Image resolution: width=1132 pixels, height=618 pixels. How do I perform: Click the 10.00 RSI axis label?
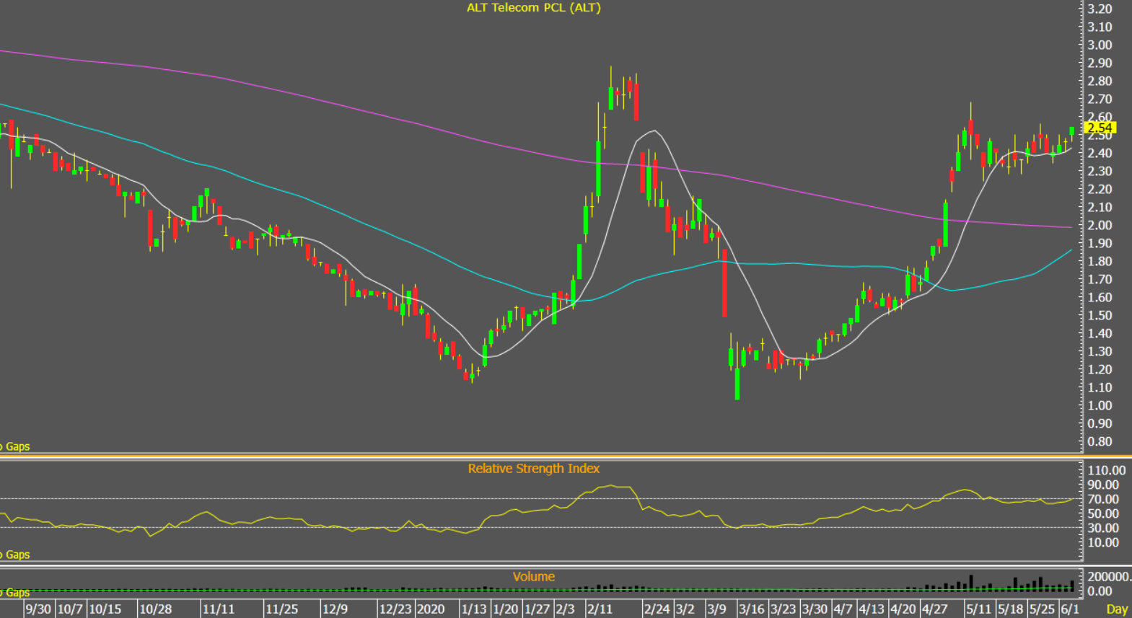[1104, 542]
